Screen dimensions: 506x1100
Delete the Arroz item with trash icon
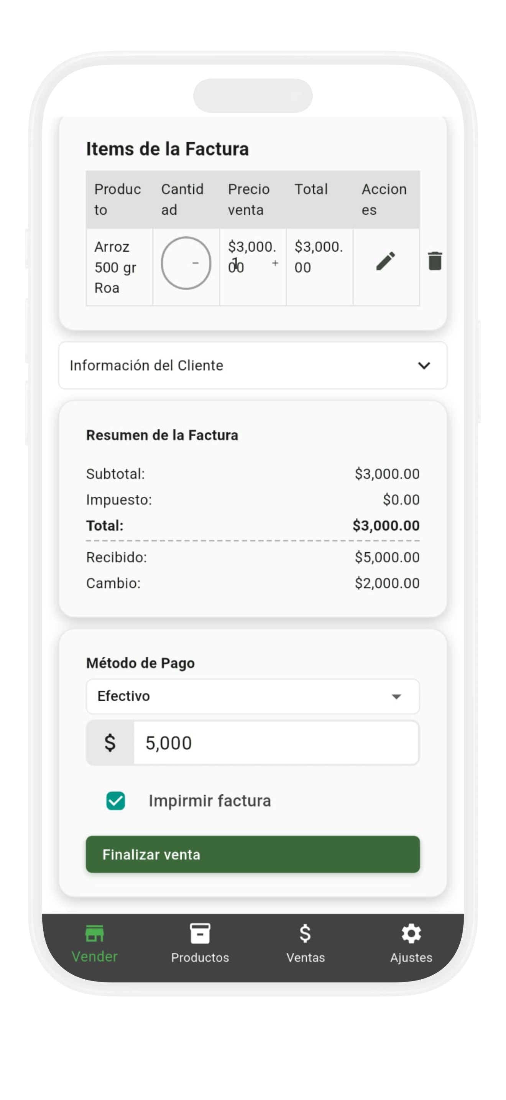(x=434, y=261)
